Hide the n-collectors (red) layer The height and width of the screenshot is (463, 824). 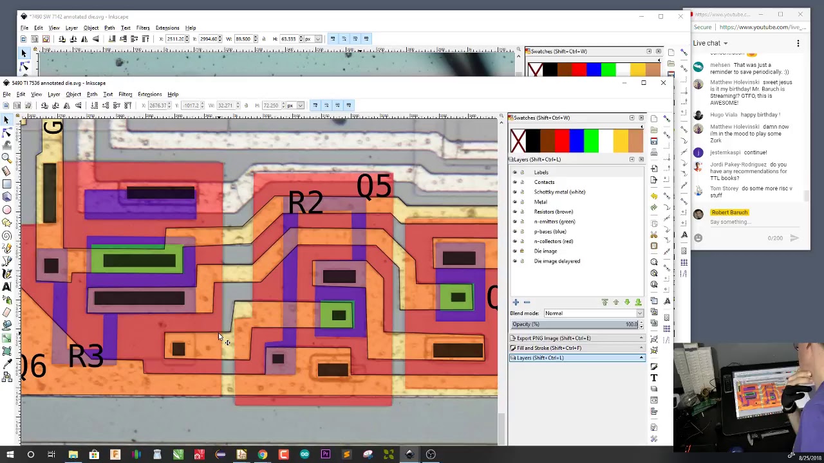(514, 241)
